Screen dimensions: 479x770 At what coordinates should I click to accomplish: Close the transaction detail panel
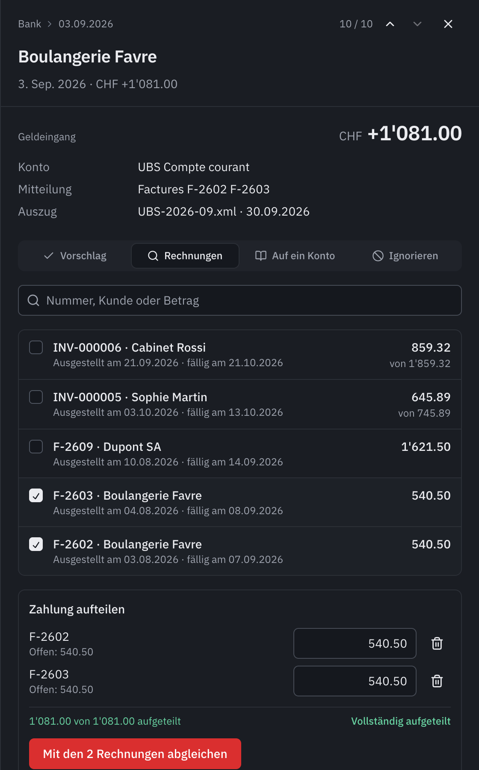[448, 24]
